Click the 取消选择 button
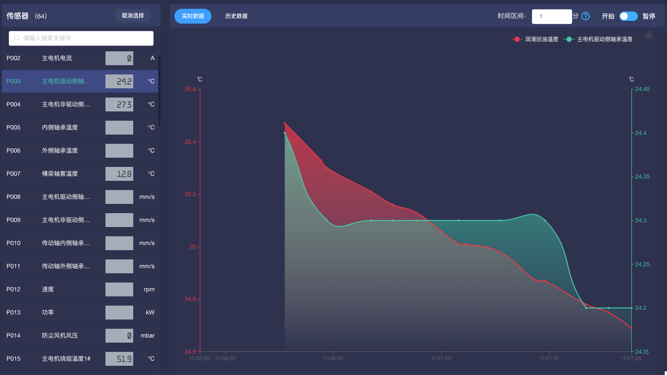 [133, 16]
